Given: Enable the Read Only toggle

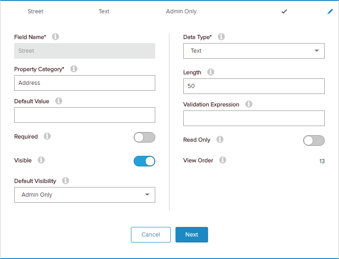Looking at the screenshot, I should tap(314, 141).
